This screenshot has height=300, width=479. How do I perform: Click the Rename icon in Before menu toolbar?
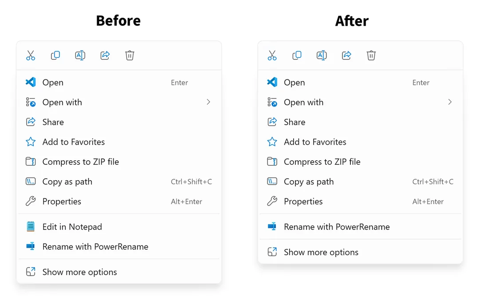(x=80, y=55)
